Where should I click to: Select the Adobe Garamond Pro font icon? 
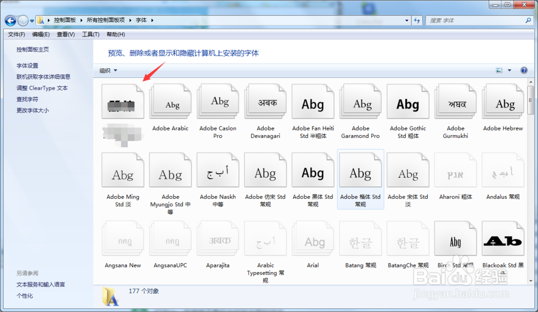tap(360, 101)
